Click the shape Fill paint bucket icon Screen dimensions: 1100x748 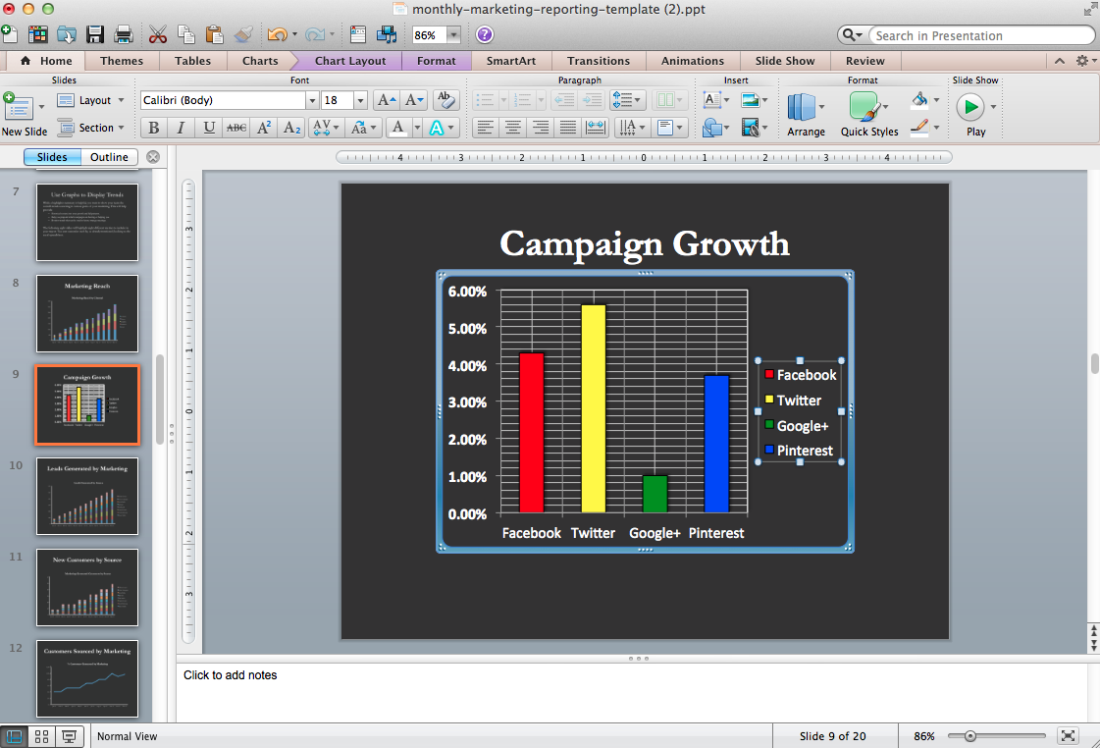click(x=919, y=100)
